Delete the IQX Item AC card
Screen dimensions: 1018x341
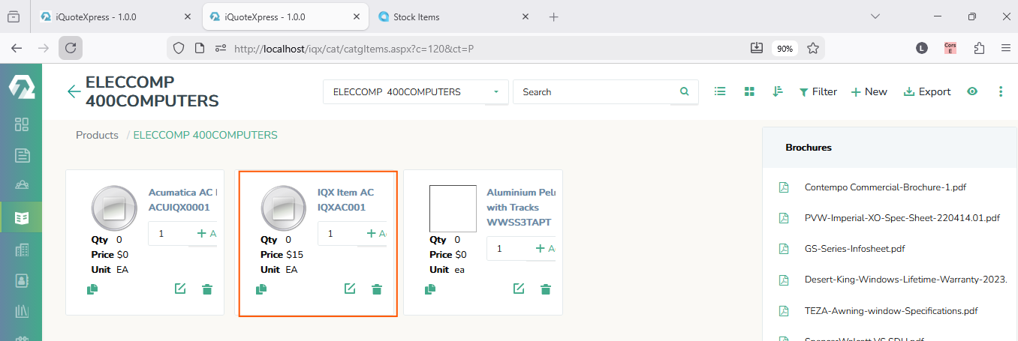pyautogui.click(x=377, y=289)
